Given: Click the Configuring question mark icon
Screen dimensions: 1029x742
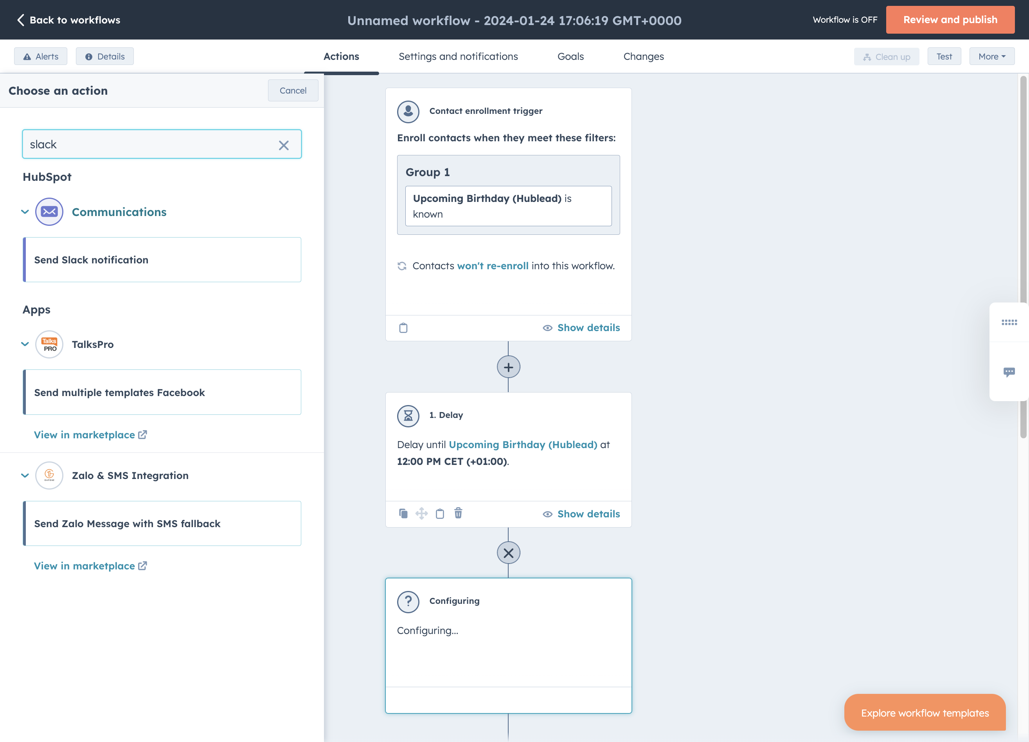Looking at the screenshot, I should (x=408, y=602).
